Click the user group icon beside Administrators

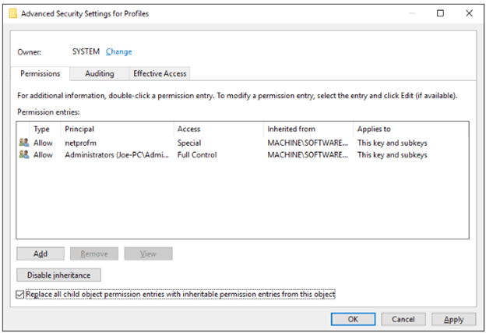(x=24, y=154)
